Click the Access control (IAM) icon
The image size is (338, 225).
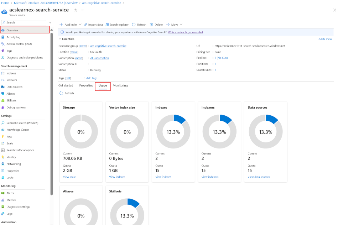[x=3, y=44]
